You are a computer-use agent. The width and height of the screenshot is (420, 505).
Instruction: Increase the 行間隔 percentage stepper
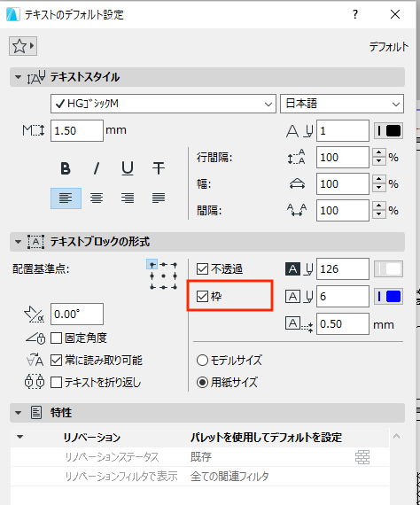[x=379, y=153]
